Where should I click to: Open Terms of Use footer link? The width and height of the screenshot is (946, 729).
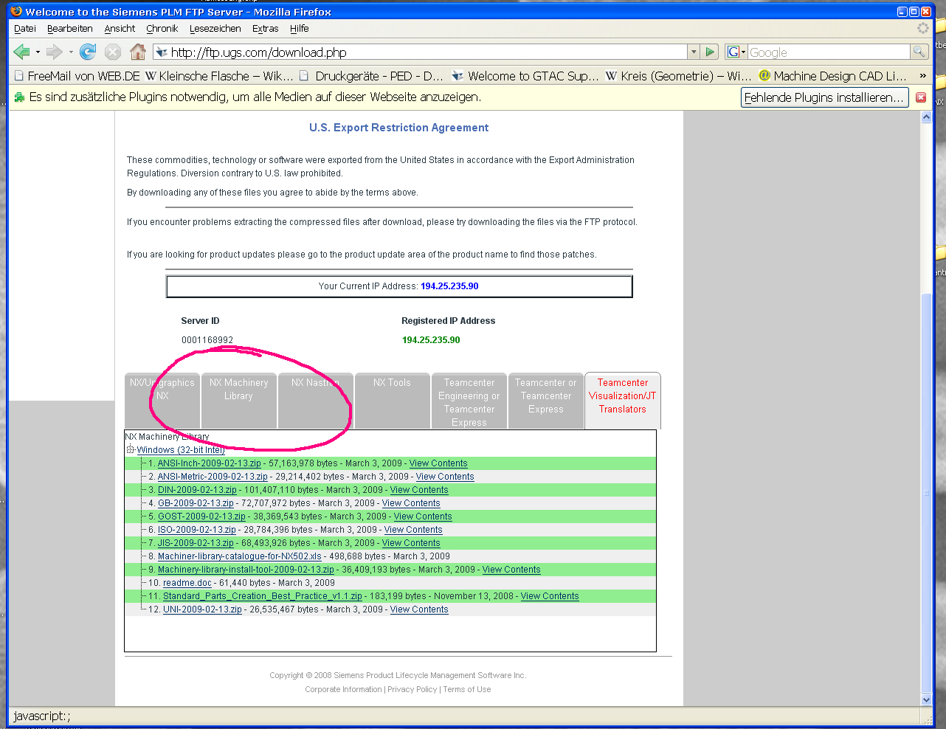[x=467, y=689]
